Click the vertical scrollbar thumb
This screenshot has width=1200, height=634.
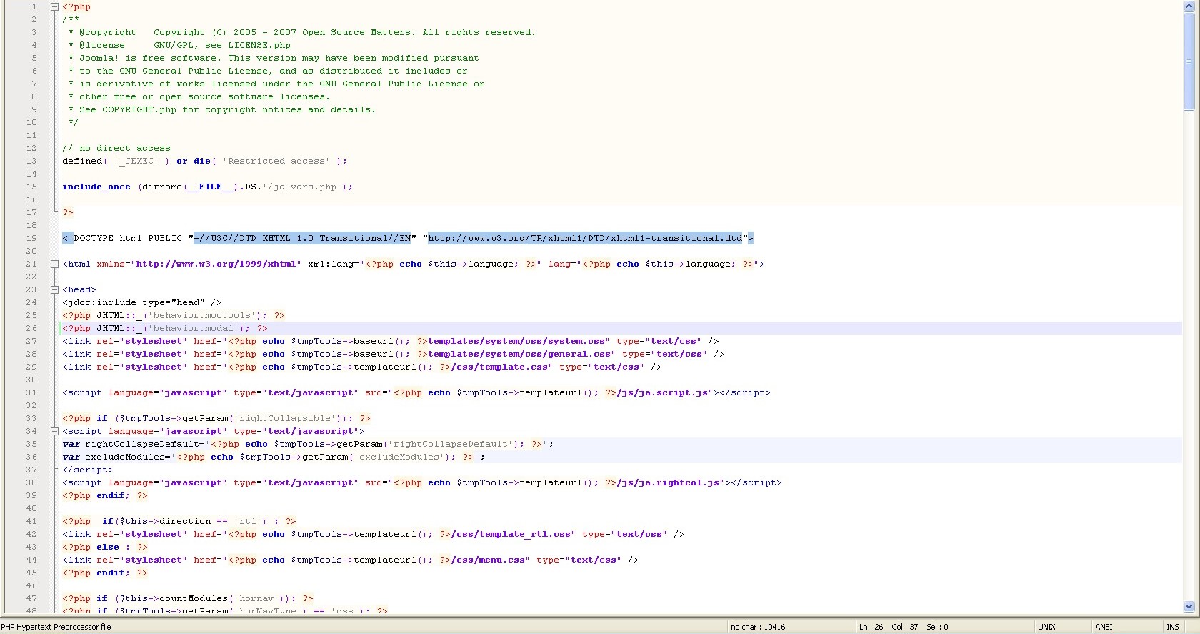tap(1189, 61)
